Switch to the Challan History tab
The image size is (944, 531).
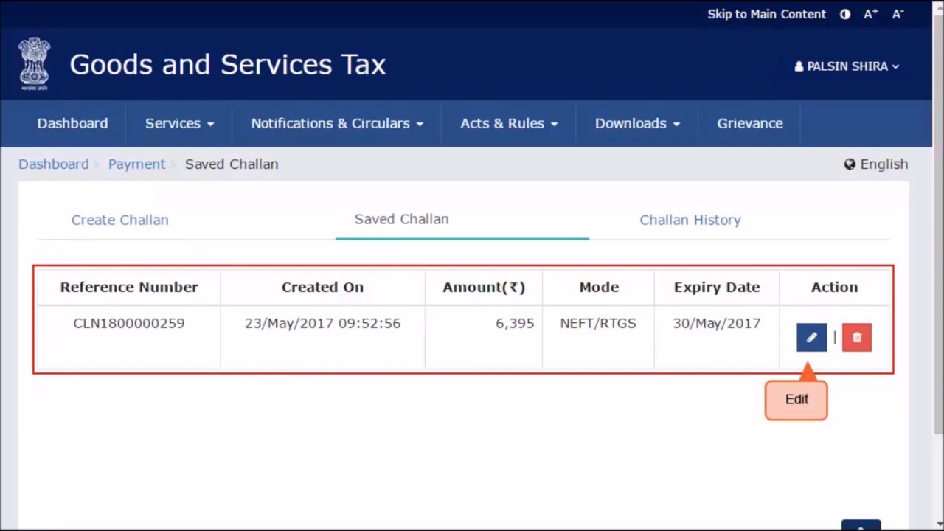pyautogui.click(x=690, y=220)
